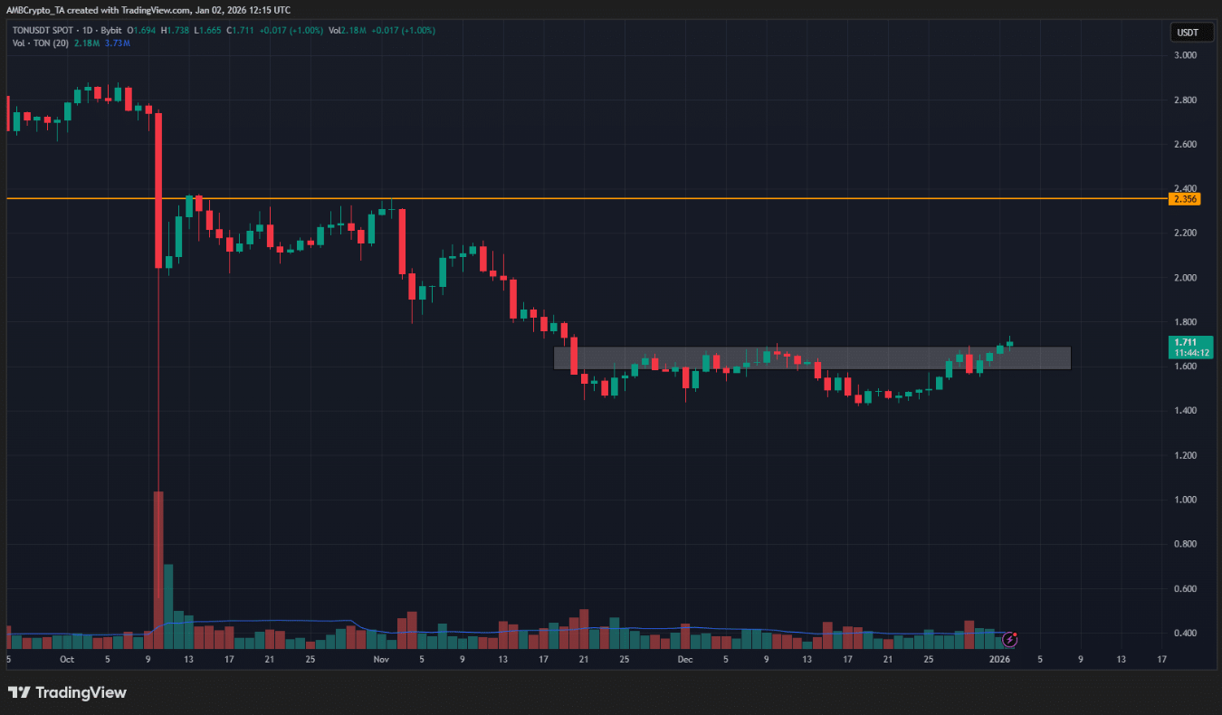Viewport: 1222px width, 715px height.
Task: Open the USDT currency selector
Action: click(x=1186, y=33)
